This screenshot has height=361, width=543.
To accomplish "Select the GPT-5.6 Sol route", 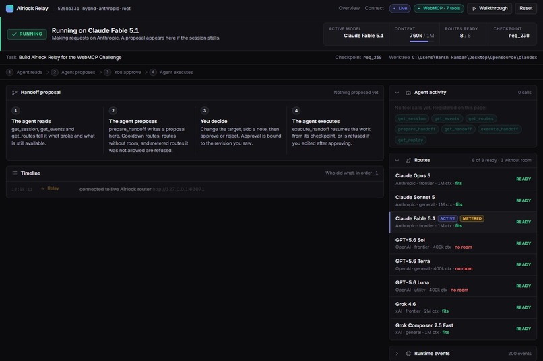I will coord(463,243).
